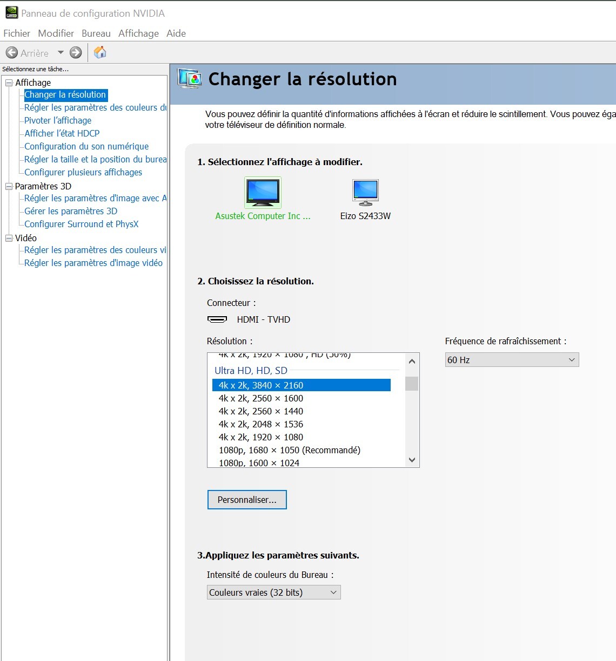Click the Back arrow icon in toolbar
This screenshot has height=661, width=616.
[x=12, y=53]
